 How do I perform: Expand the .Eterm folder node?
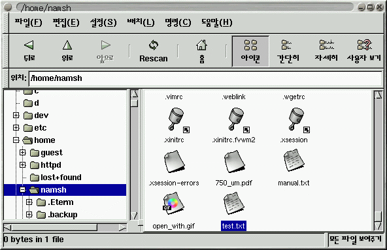(x=29, y=202)
